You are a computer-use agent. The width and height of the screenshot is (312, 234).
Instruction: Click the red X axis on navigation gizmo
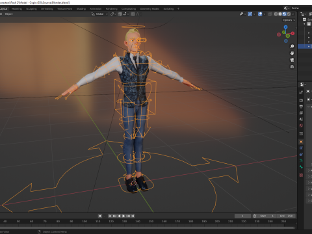tap(292, 33)
